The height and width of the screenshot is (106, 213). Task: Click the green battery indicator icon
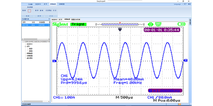181,24
